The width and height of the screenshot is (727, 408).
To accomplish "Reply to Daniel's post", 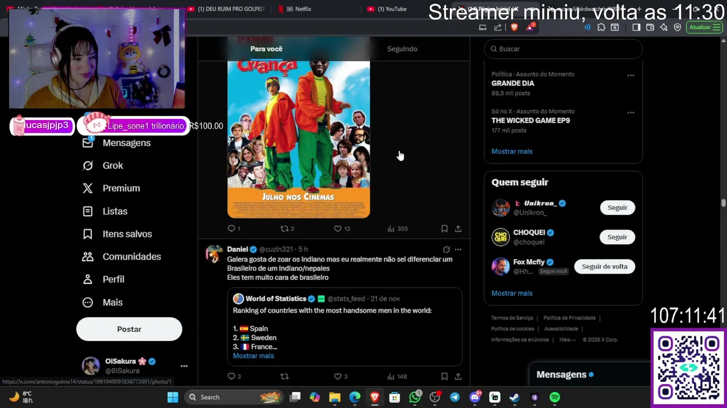I will (x=234, y=376).
